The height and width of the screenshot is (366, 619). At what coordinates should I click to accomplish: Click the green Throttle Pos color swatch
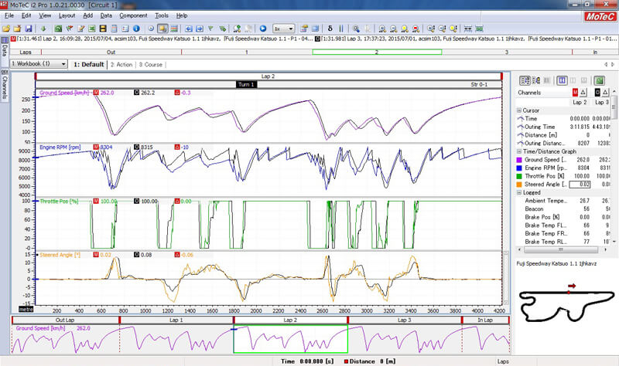pos(519,176)
